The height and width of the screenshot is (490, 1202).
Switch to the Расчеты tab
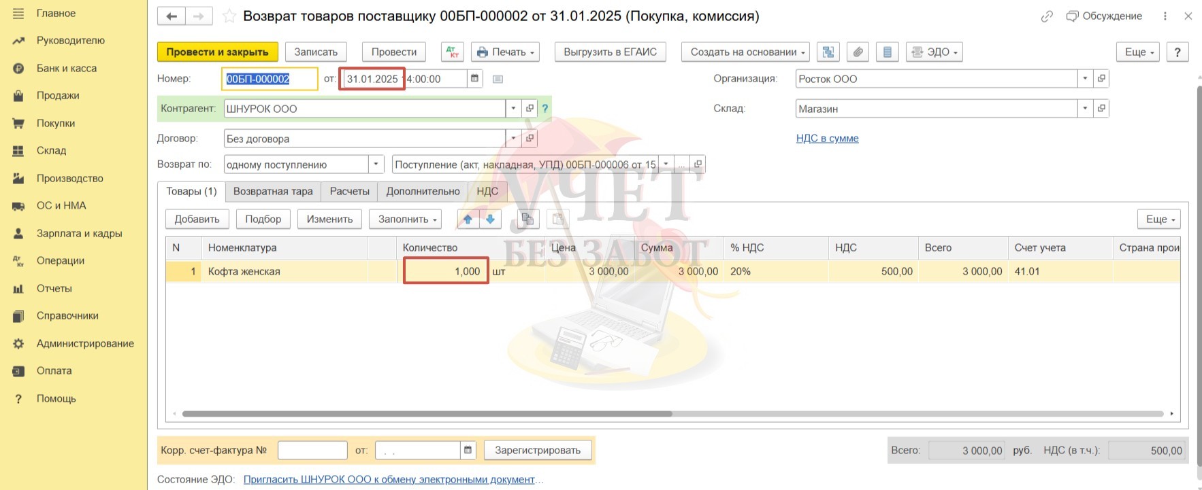click(x=349, y=192)
